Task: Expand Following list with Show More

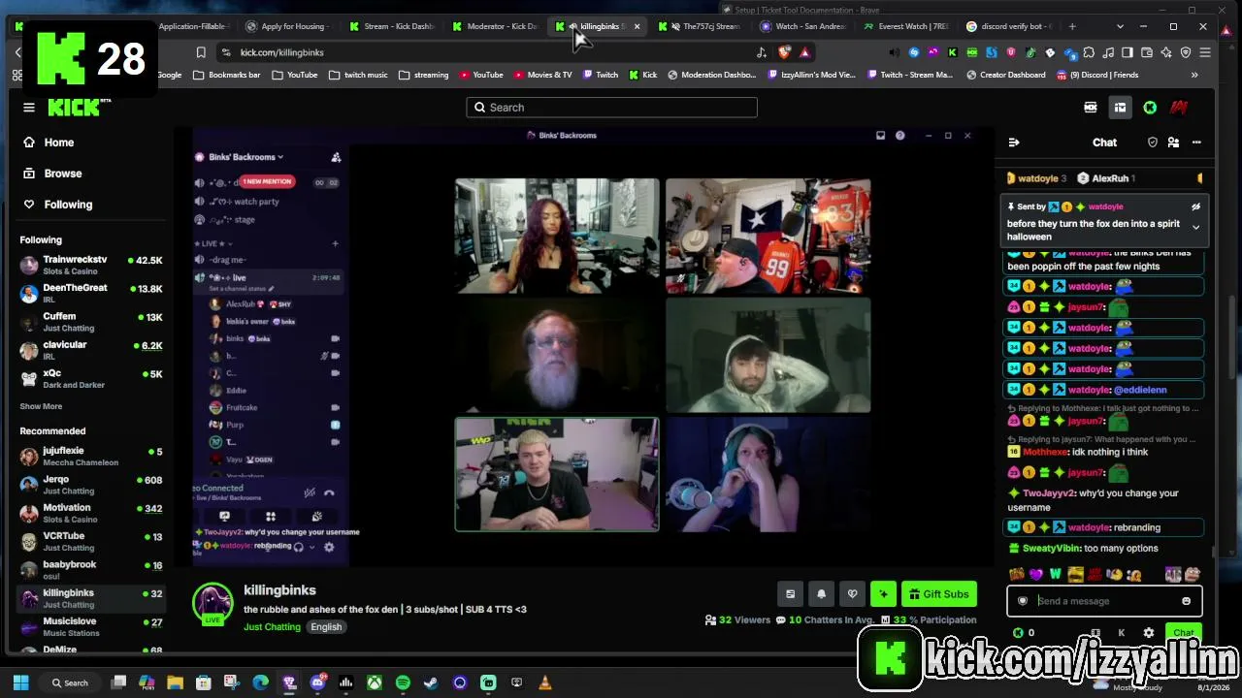Action: coord(41,406)
